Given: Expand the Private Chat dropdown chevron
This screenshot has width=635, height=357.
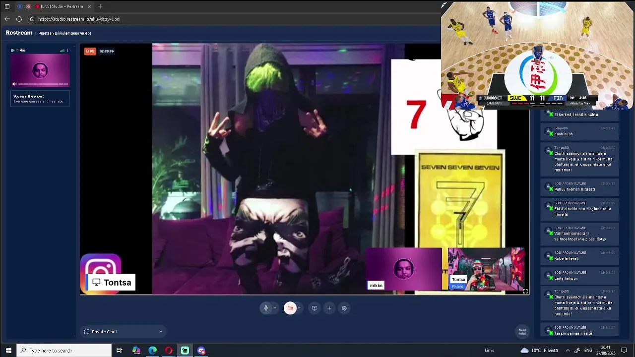Looking at the screenshot, I should 160,332.
